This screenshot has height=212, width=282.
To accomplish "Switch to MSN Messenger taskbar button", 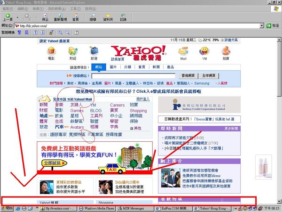I will coord(134,208).
